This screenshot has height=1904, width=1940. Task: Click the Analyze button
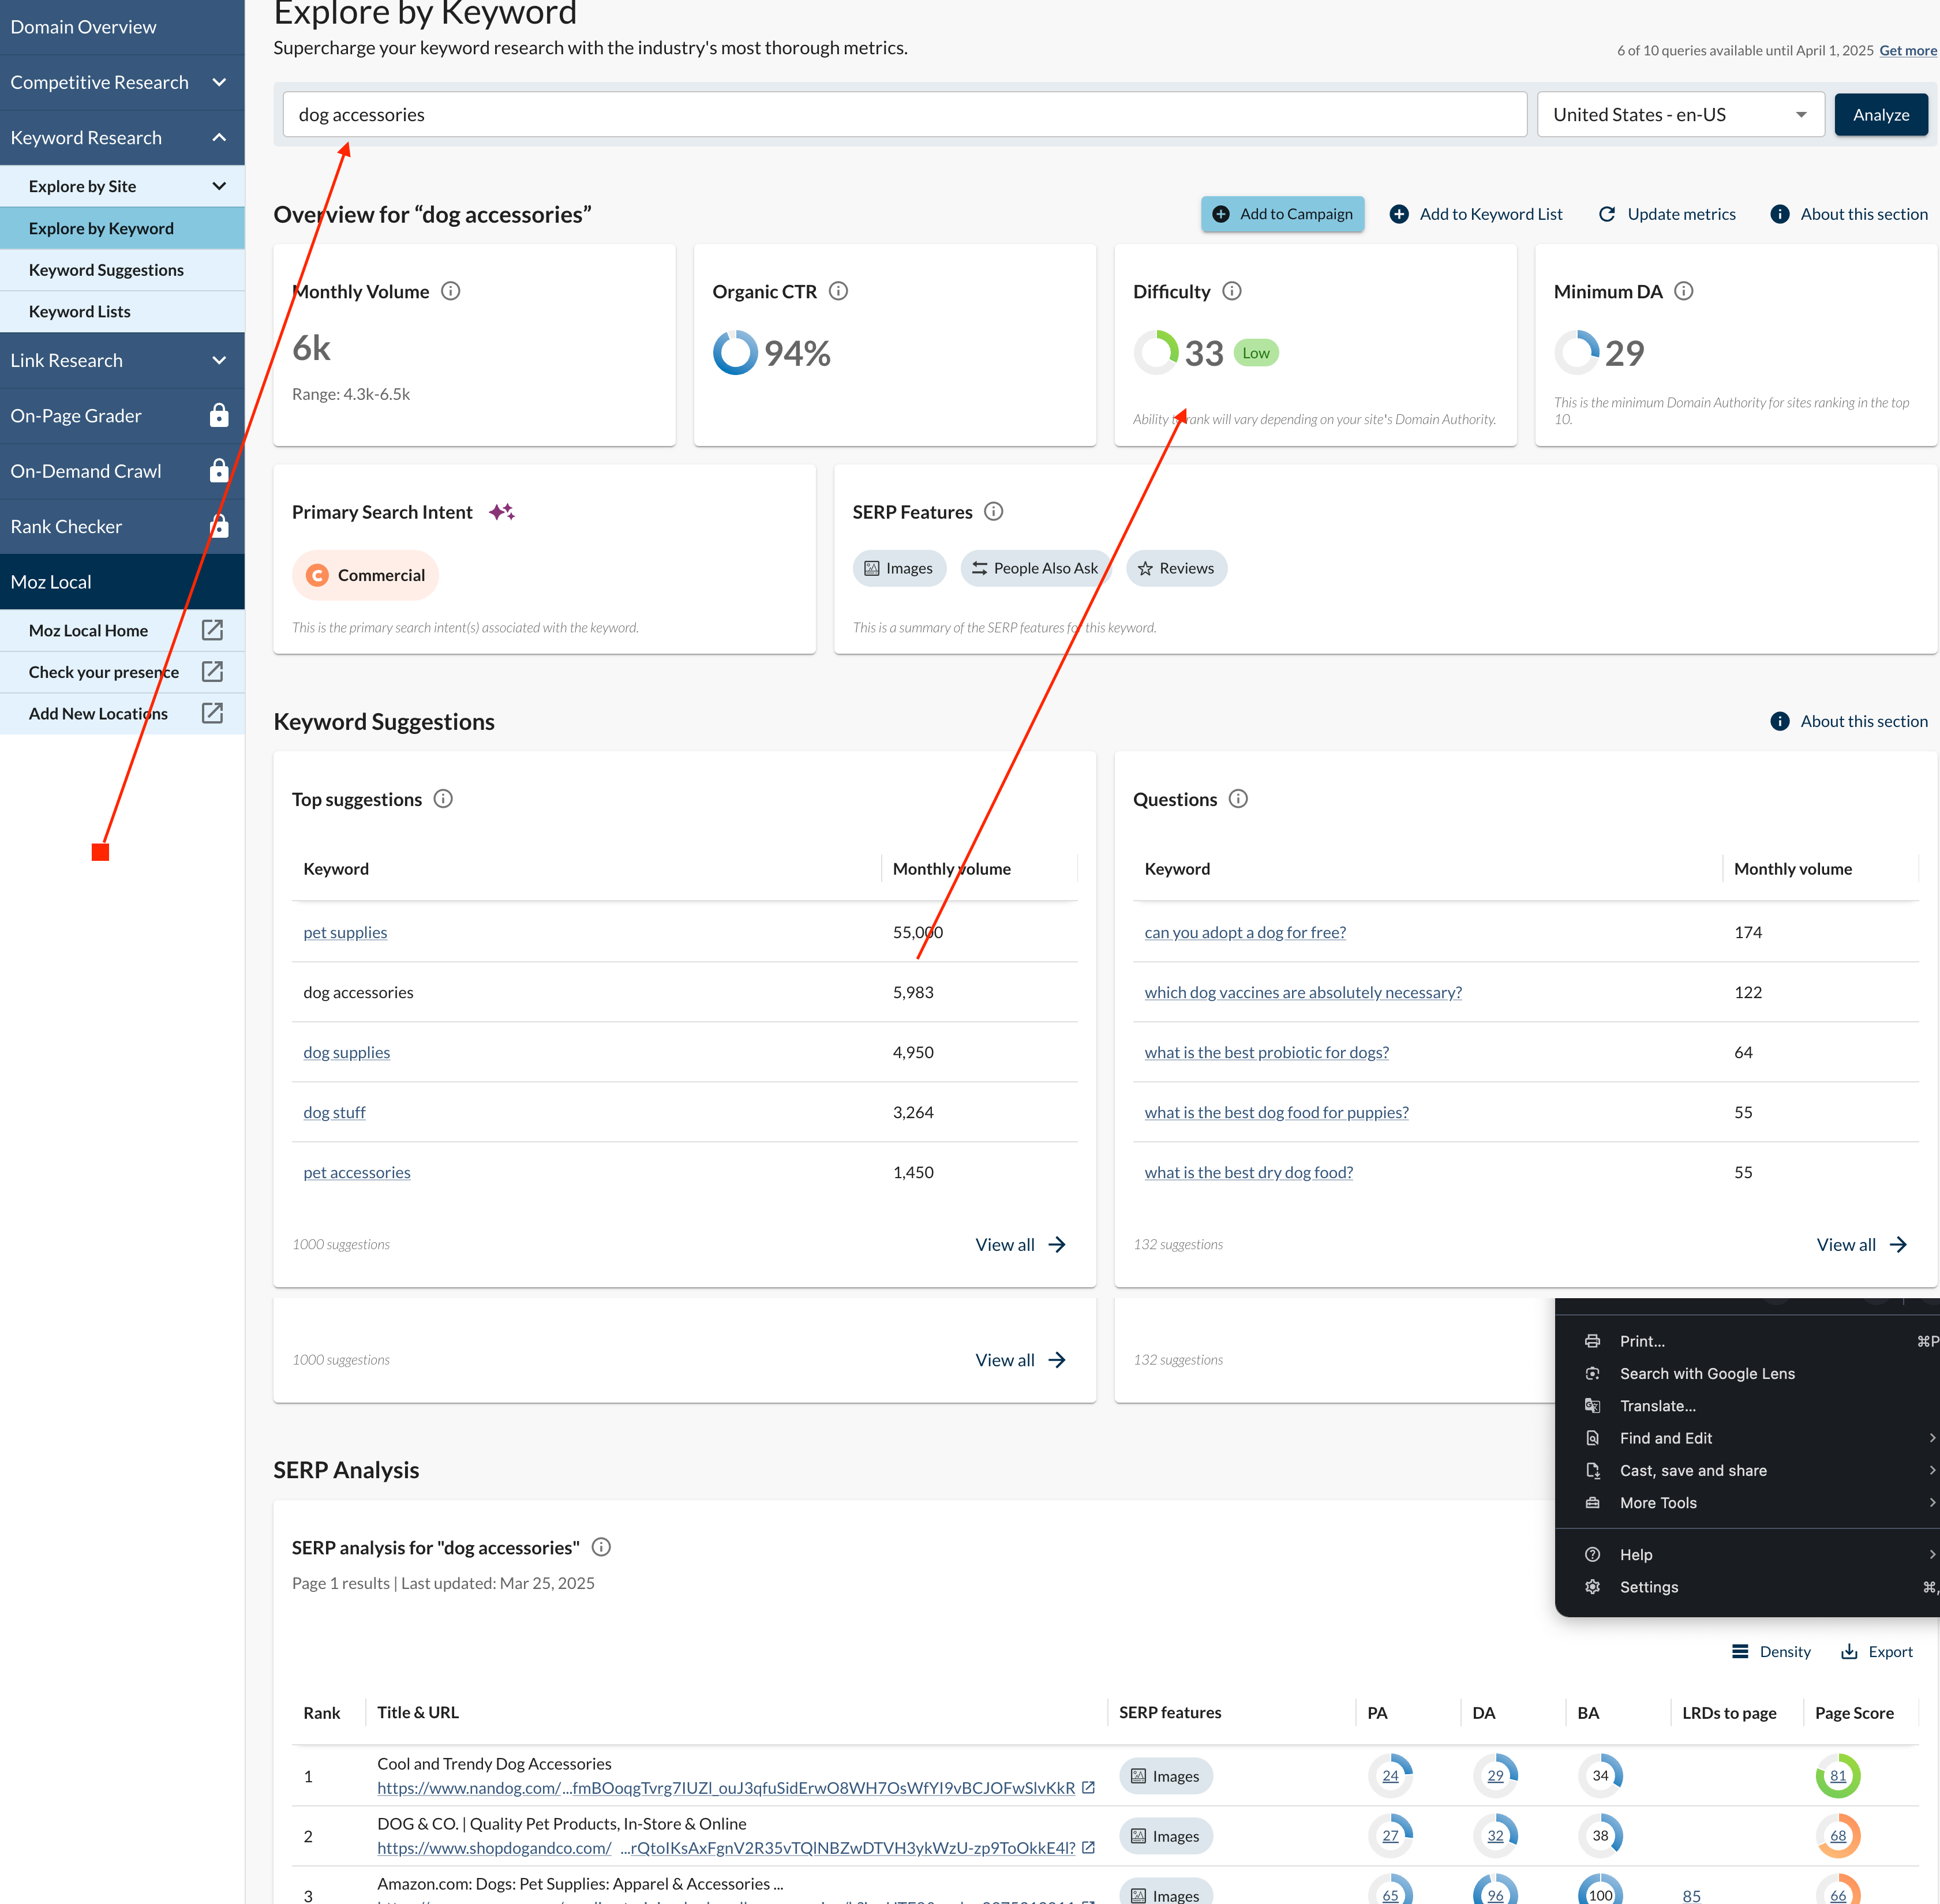click(1881, 115)
